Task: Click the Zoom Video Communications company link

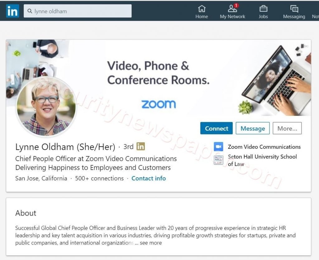Action: (264, 147)
